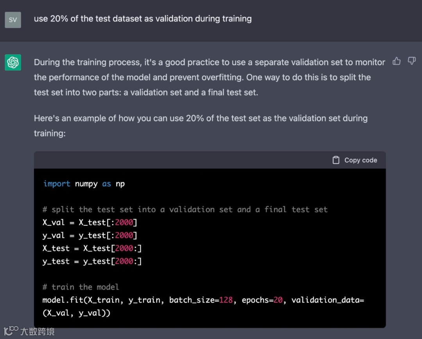Click the "X_test = X_test[2000:]" code line

(x=92, y=248)
